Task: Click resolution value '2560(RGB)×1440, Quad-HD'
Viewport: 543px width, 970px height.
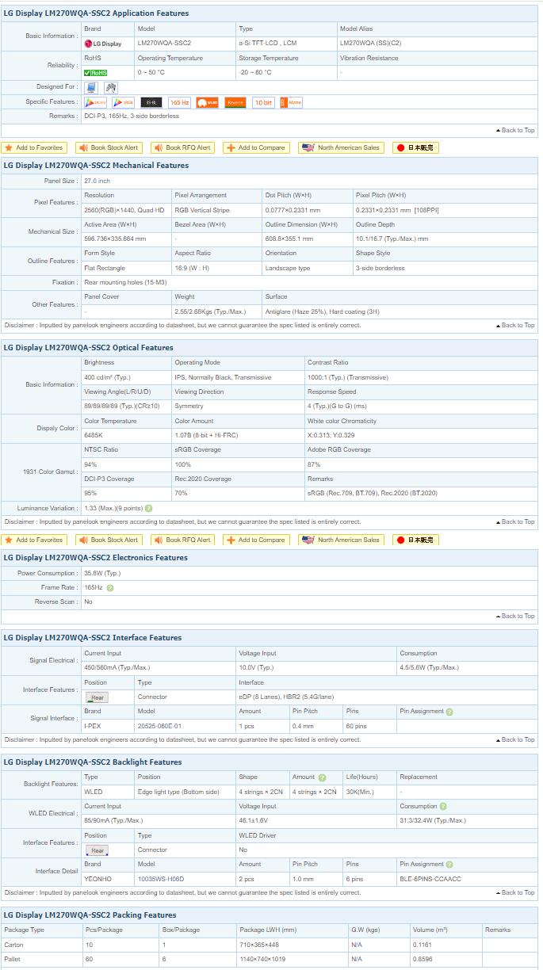Action: (124, 210)
